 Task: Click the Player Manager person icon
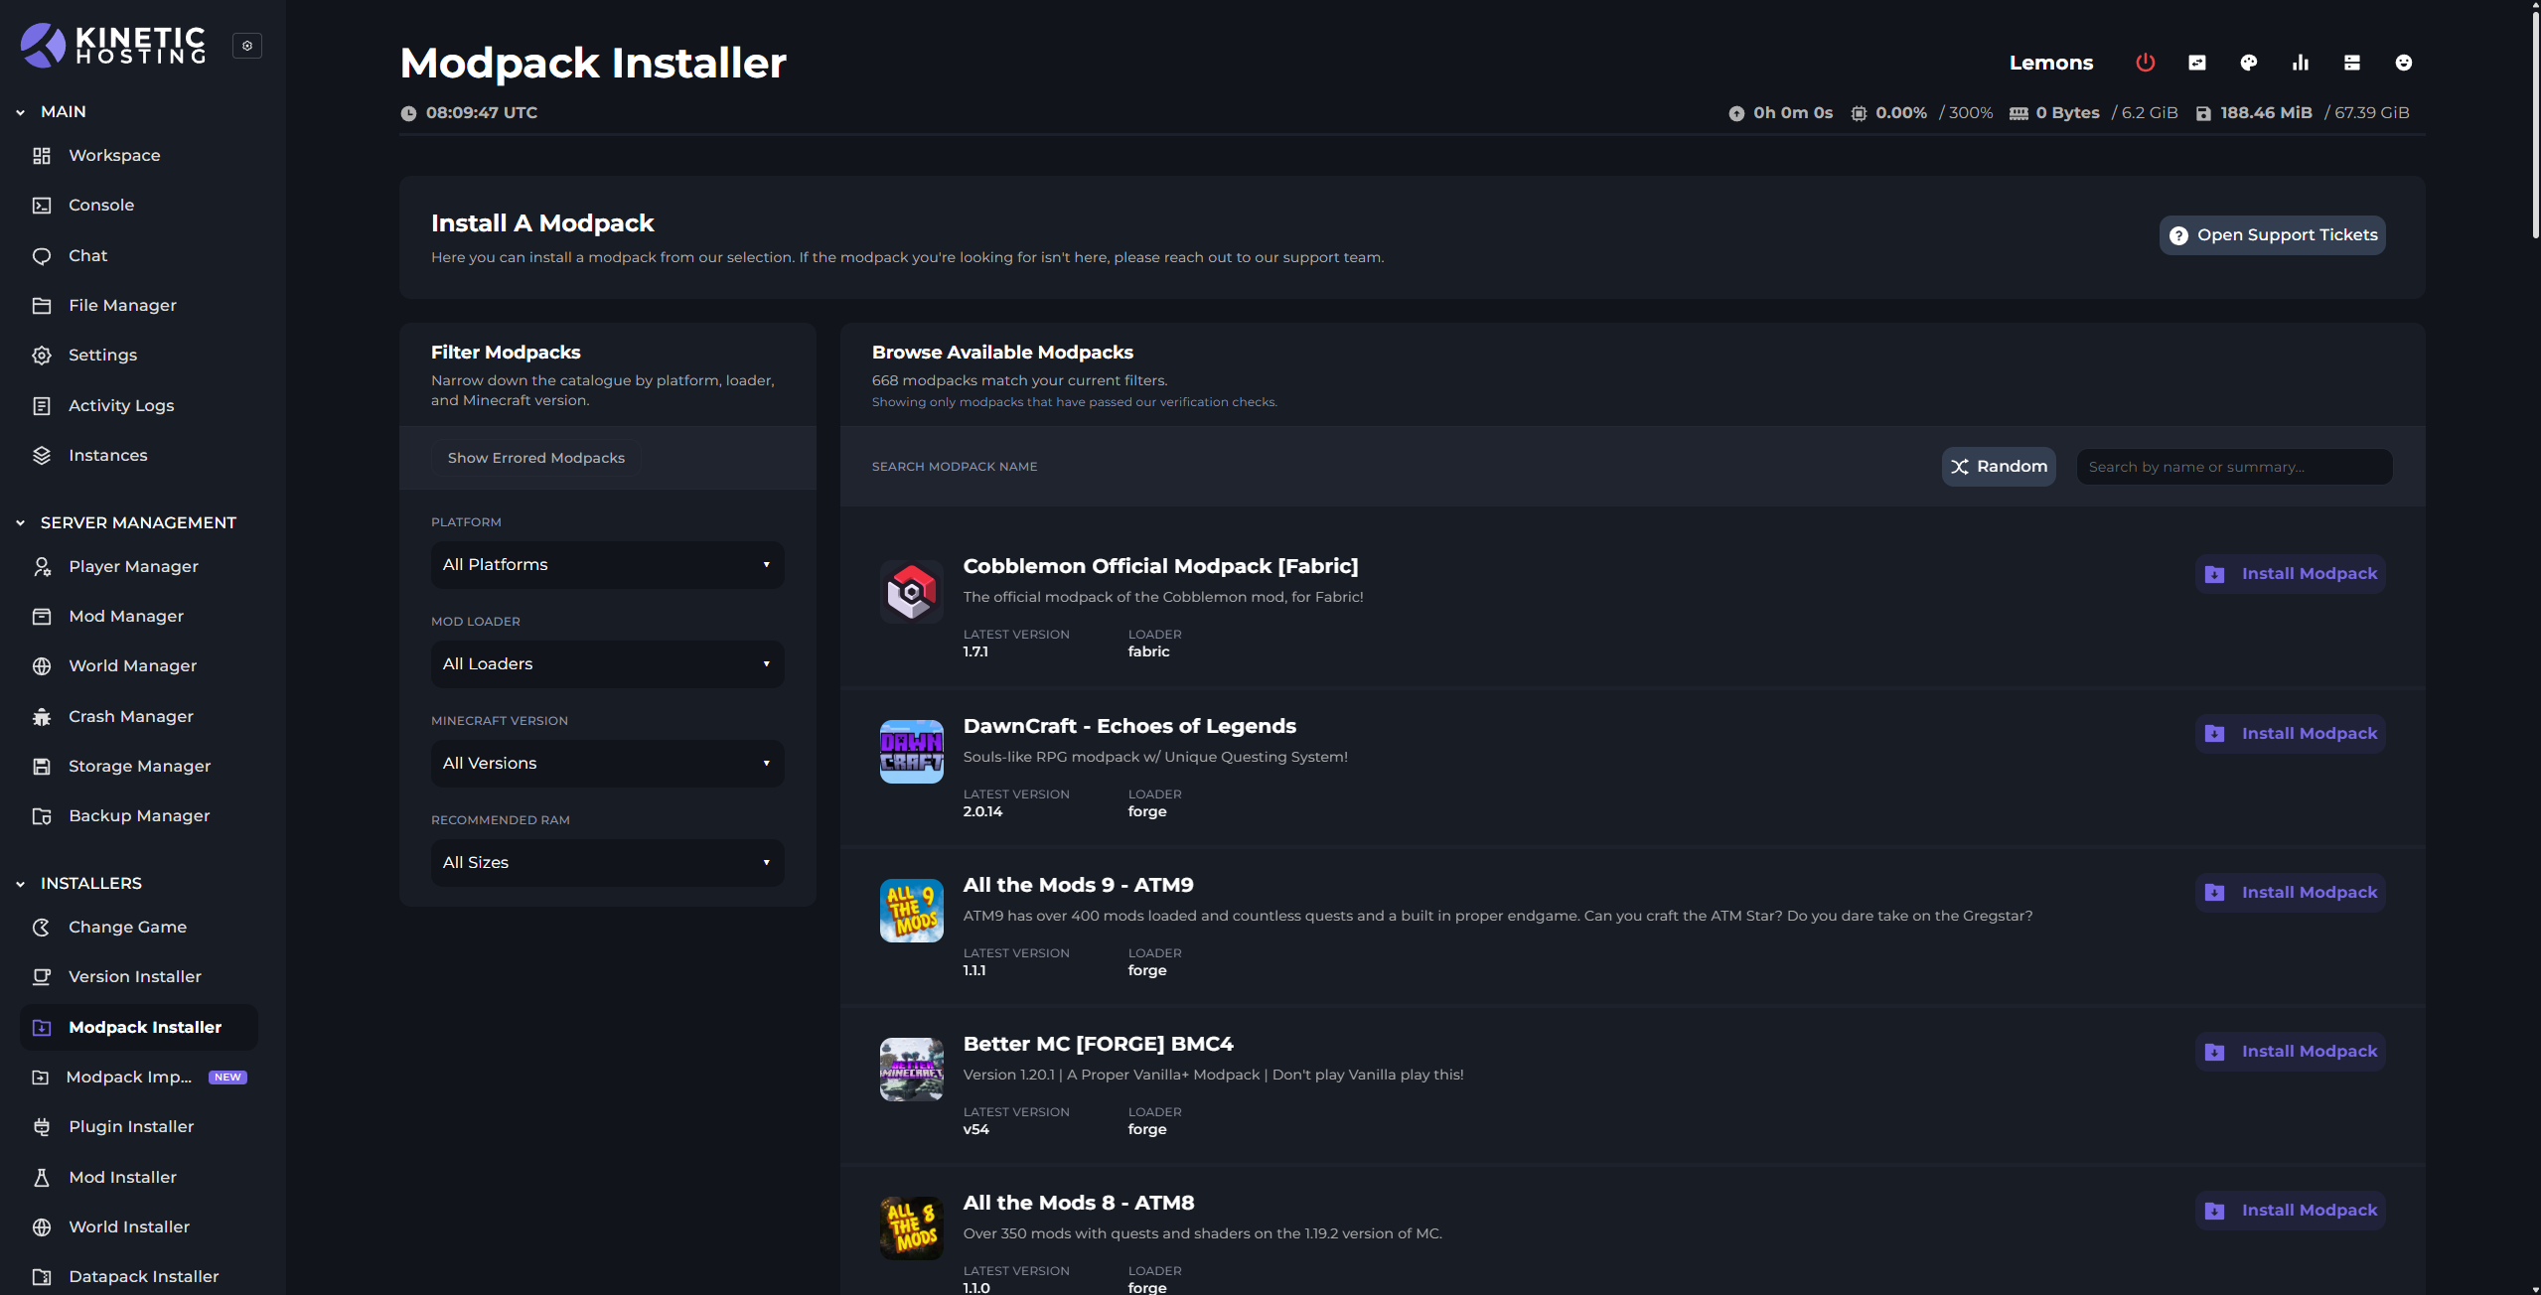(42, 567)
